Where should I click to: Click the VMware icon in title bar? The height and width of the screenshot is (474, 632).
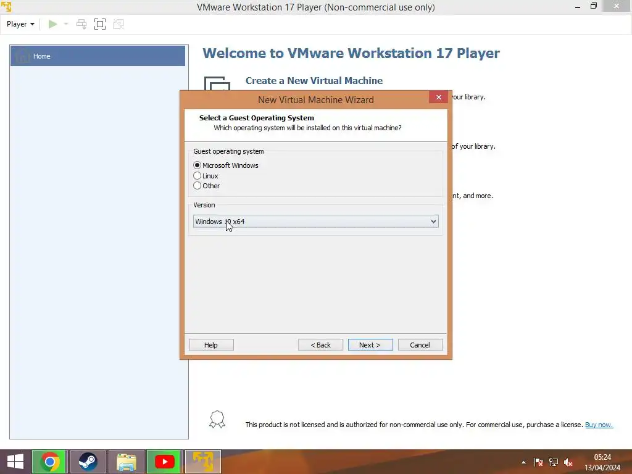6,6
